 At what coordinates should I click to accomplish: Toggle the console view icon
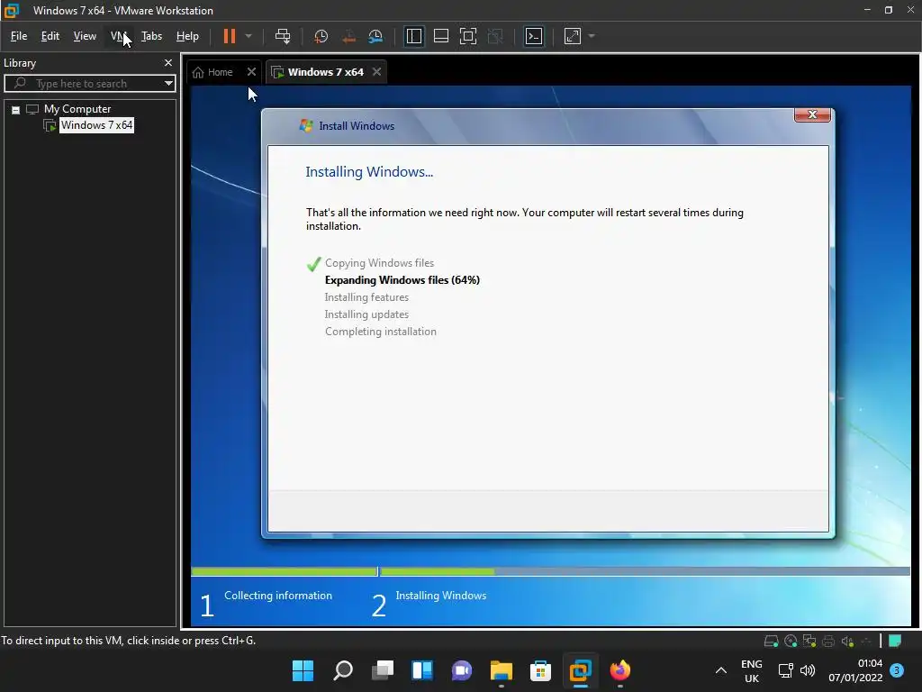(534, 36)
